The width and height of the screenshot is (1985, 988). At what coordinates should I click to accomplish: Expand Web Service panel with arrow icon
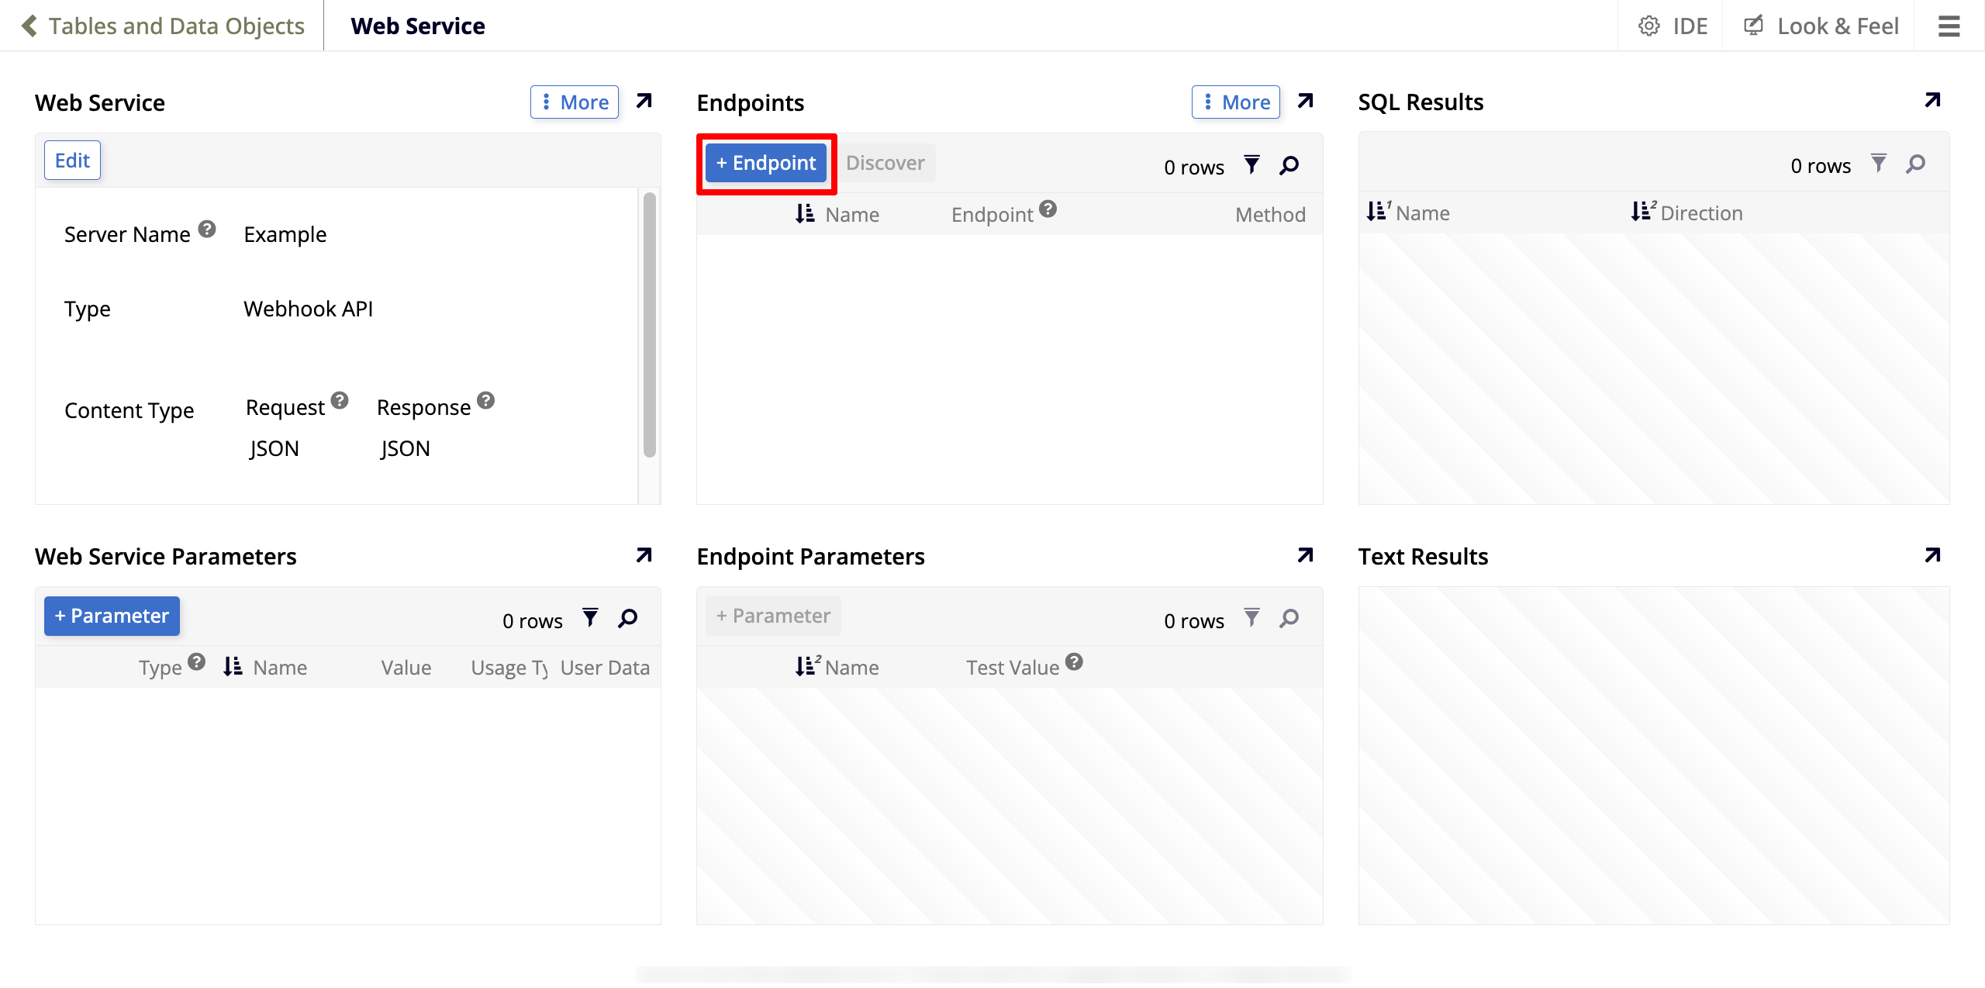pyautogui.click(x=644, y=102)
